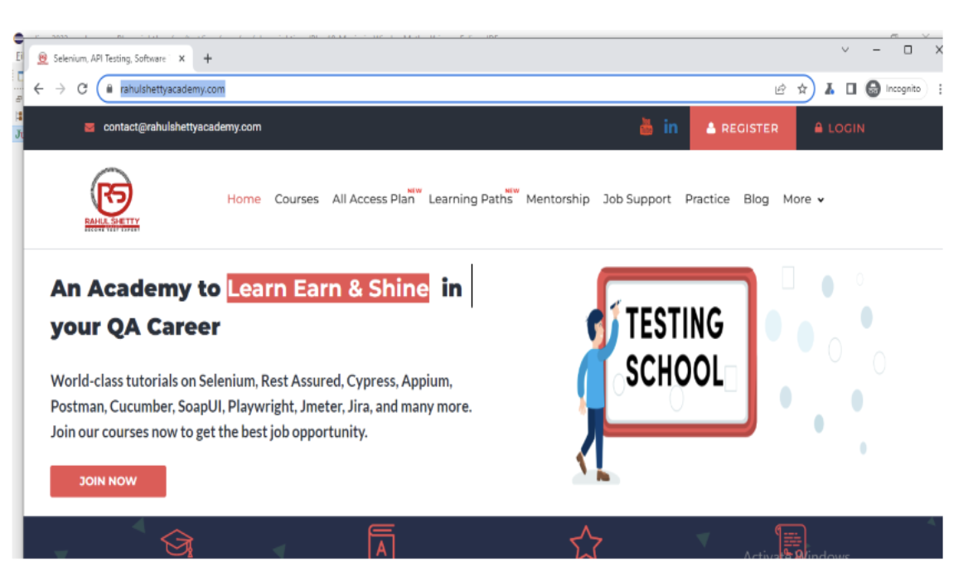The width and height of the screenshot is (968, 577).
Task: Click the REGISTER button
Action: tap(743, 128)
